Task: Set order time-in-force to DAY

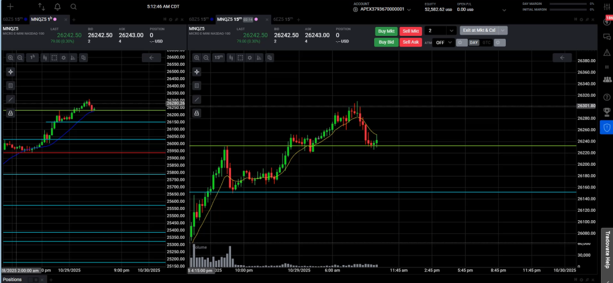Action: [x=474, y=42]
